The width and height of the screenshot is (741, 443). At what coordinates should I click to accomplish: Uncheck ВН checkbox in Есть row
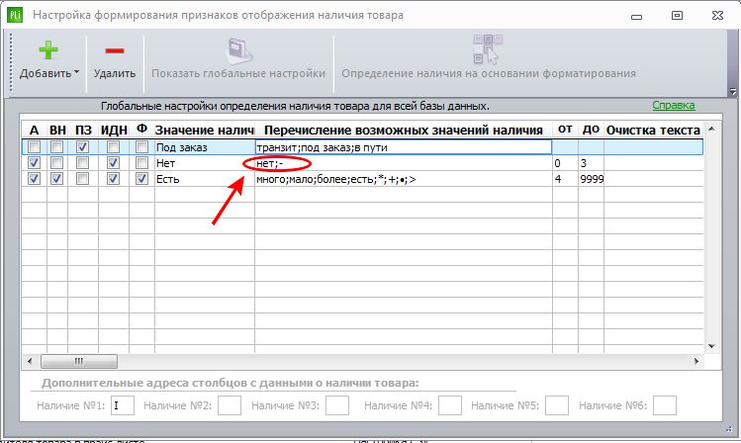pos(56,179)
